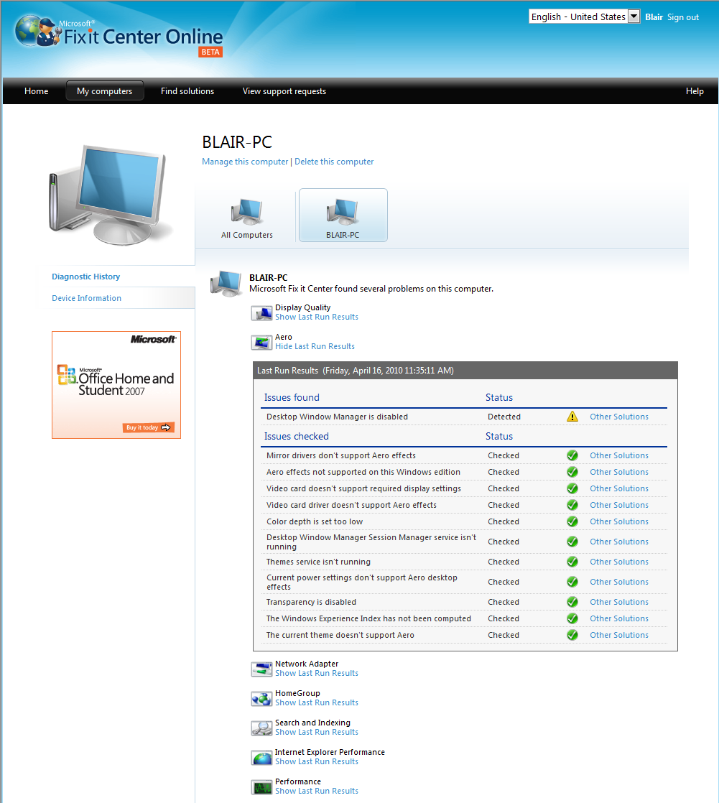Click Delete this computer link
The image size is (719, 803).
click(334, 162)
